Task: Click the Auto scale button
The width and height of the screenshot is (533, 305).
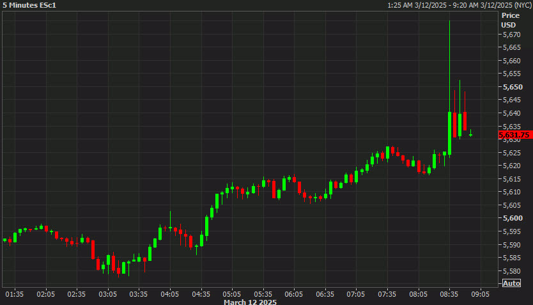Action: (511, 283)
